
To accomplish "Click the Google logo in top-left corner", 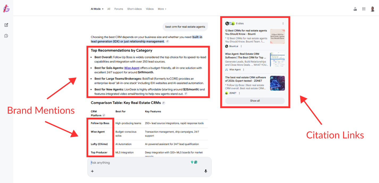I will (6, 9).
